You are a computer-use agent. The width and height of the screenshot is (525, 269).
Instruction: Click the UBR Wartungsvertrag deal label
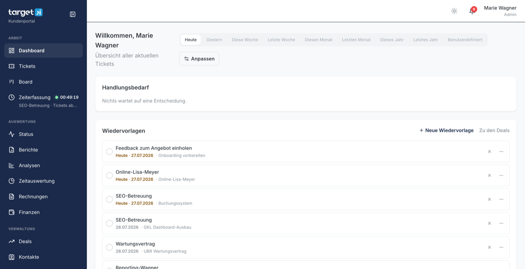pyautogui.click(x=165, y=251)
